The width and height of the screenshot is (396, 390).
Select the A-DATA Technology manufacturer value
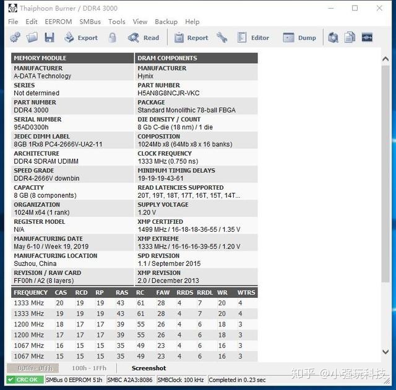tap(43, 76)
